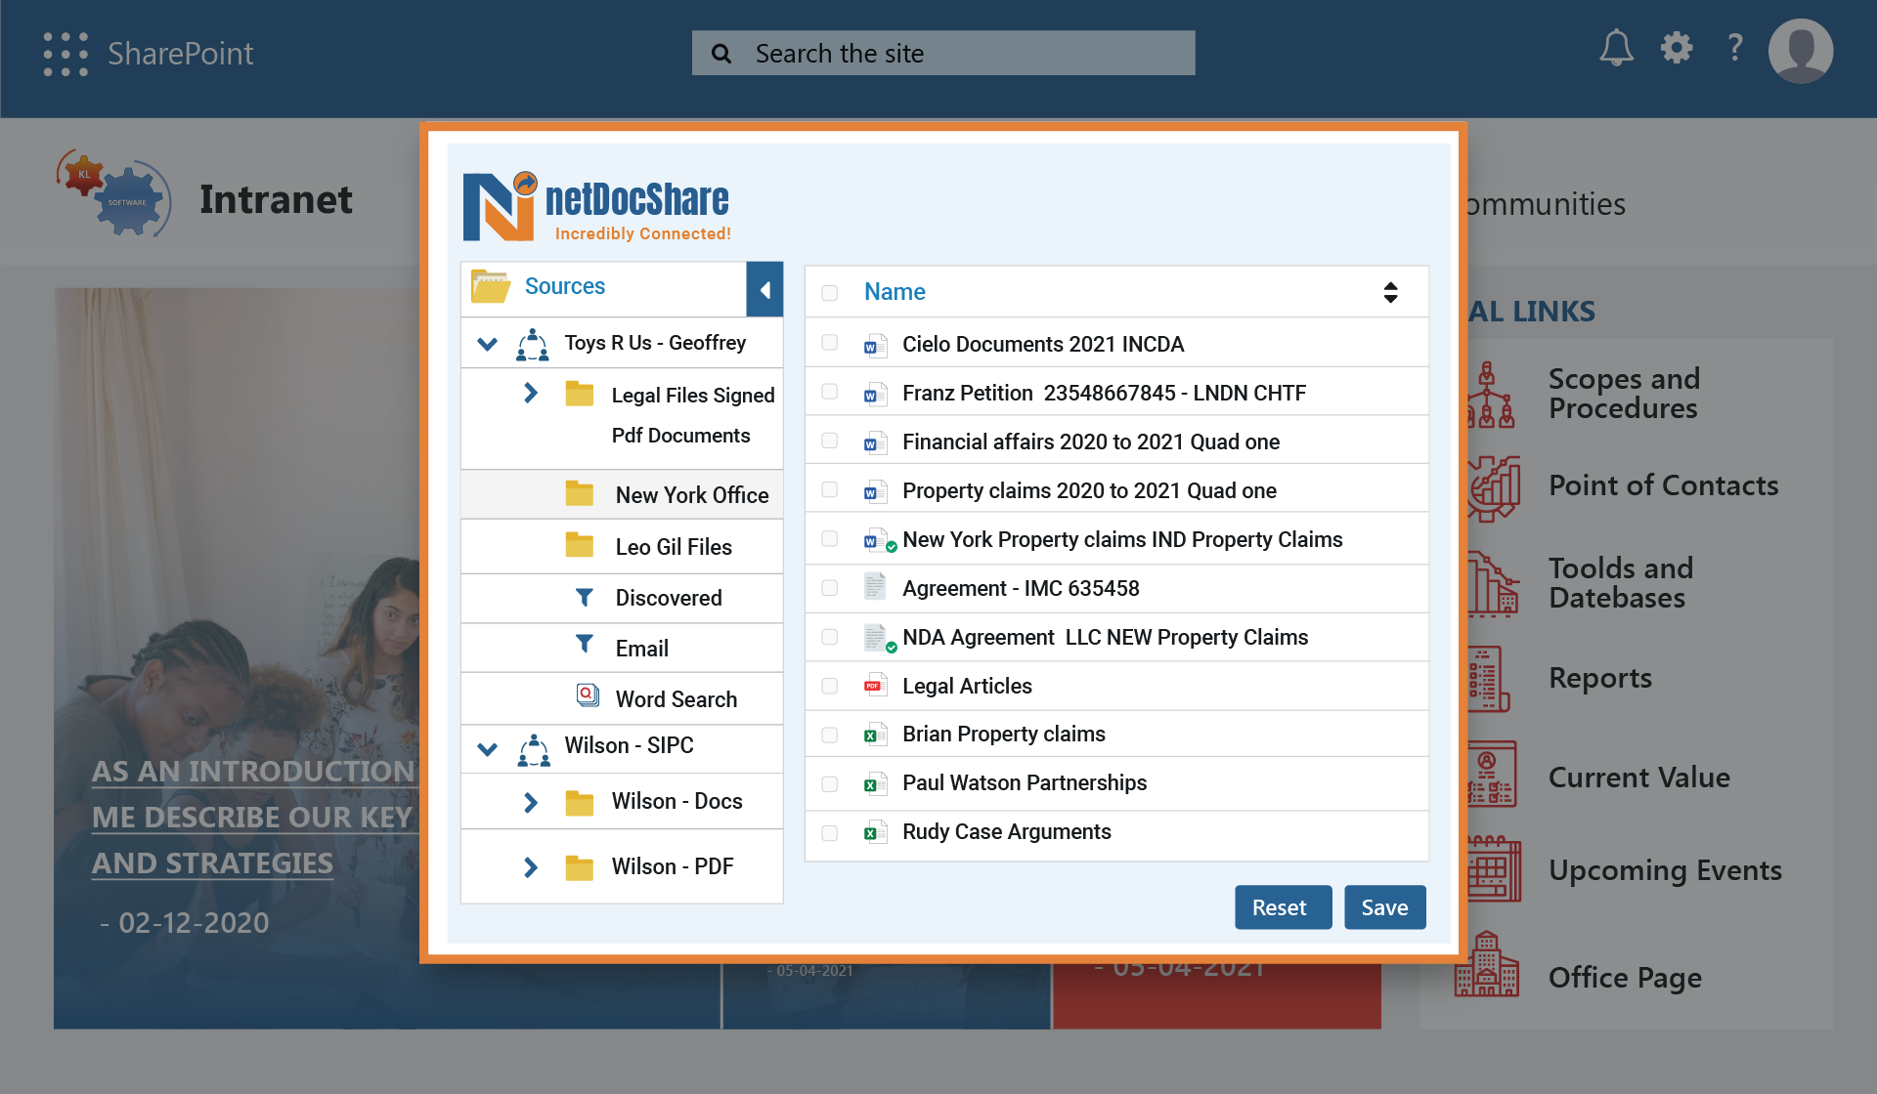Click the Sources panel header label

click(x=565, y=286)
